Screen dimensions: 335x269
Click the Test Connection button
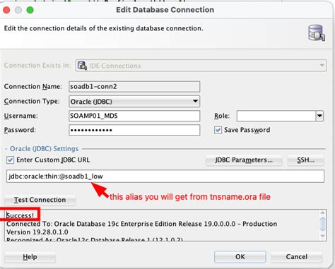coord(40,200)
